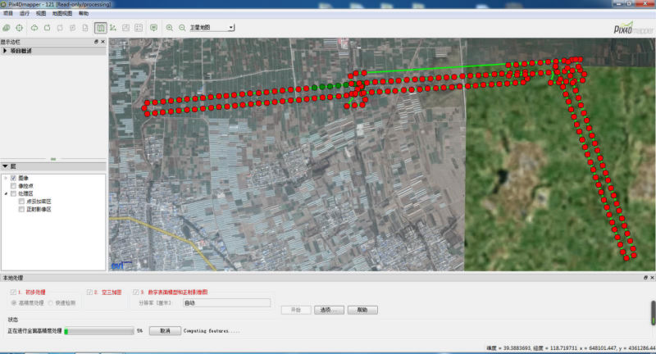Expand the 项目概述 section
Viewport: 656px width, 354px height.
point(7,51)
